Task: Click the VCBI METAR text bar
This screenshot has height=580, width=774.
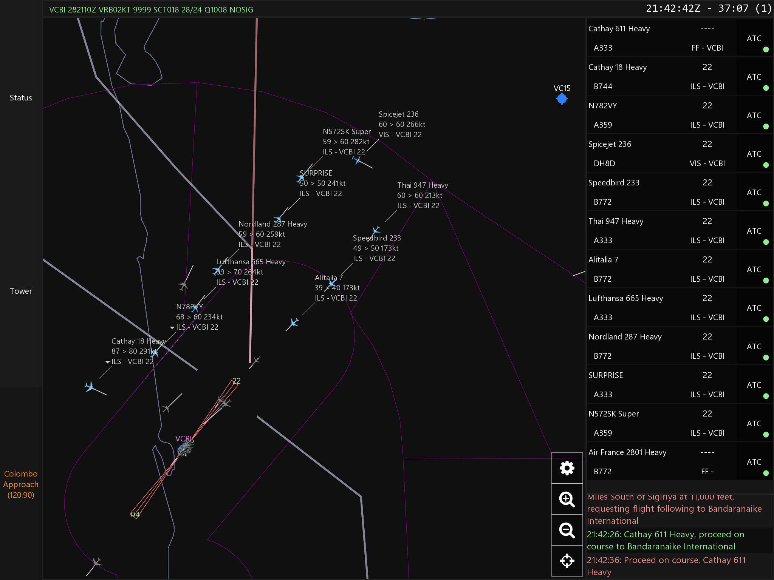Action: (151, 10)
